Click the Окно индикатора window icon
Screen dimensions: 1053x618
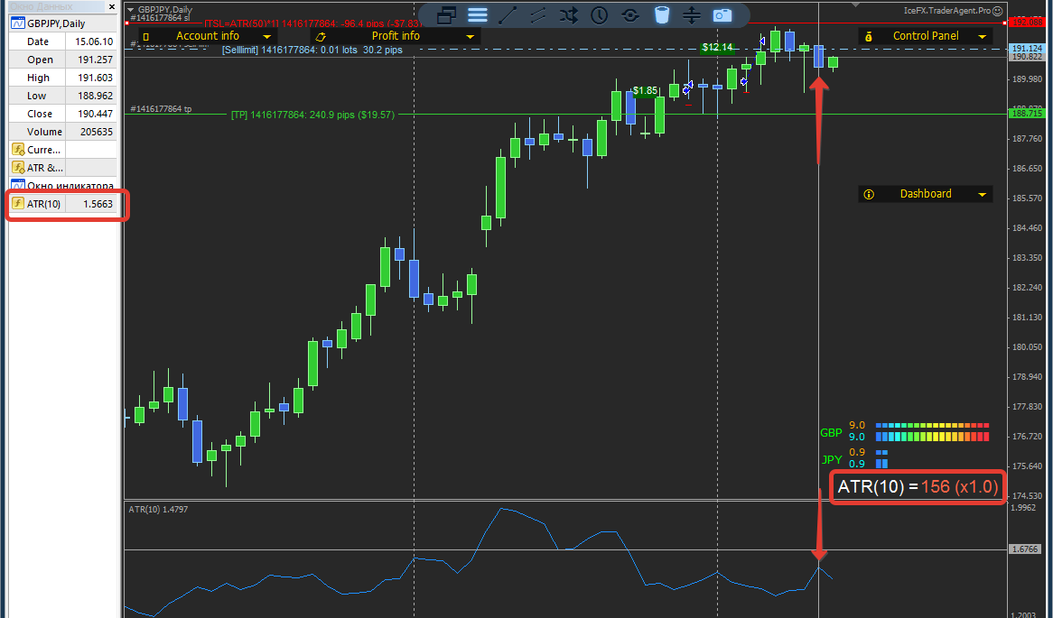tap(17, 185)
